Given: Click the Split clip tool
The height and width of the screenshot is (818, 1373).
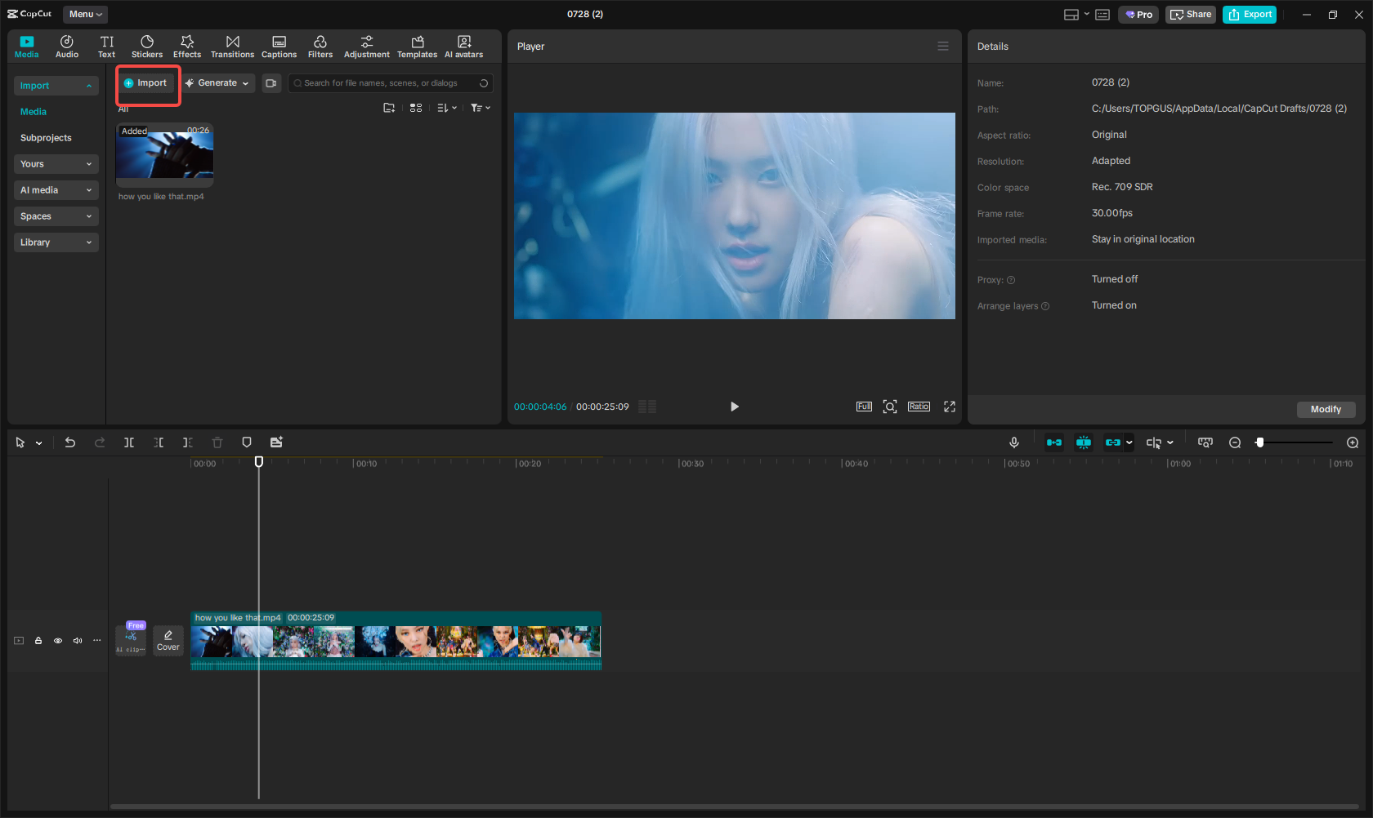Looking at the screenshot, I should pos(128,442).
